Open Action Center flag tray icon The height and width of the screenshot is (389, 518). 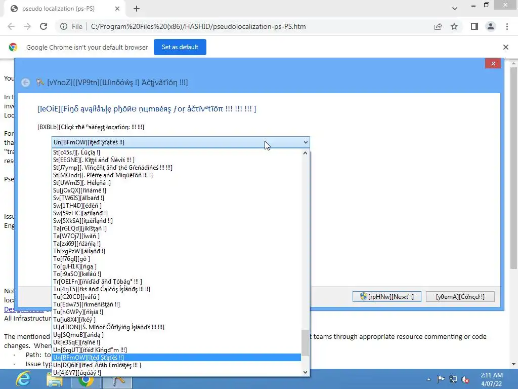[x=441, y=379]
